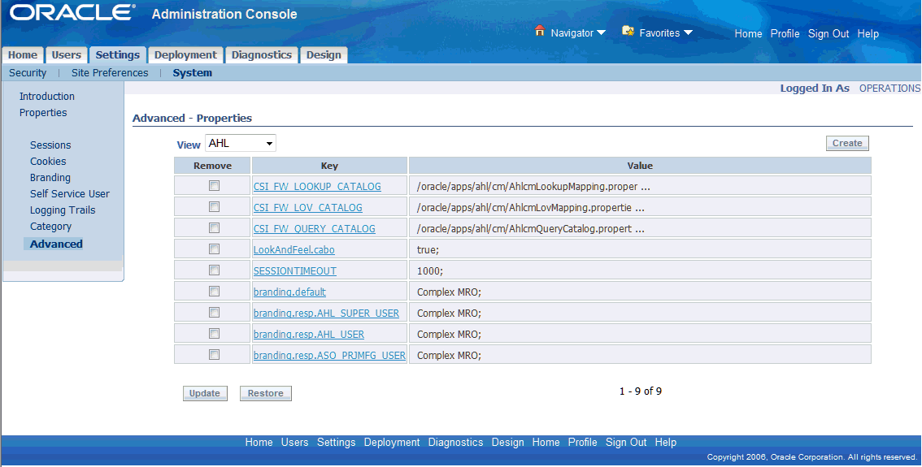Switch to the Home tab
922x467 pixels.
click(22, 54)
